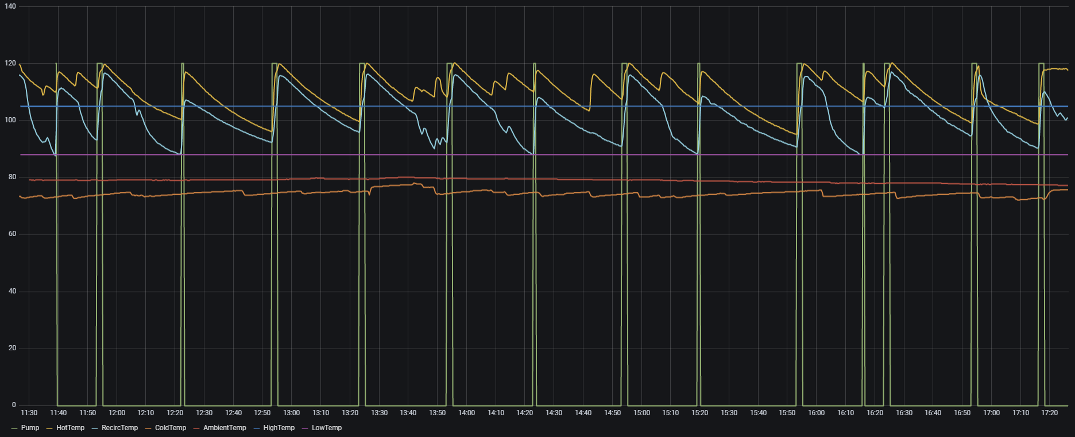Click the LowTemp purple legend color marker
The height and width of the screenshot is (437, 1075).
coord(305,428)
